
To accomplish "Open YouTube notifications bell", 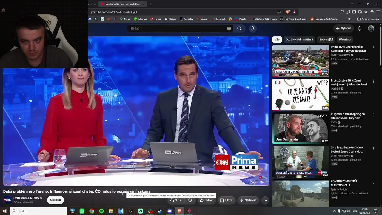I will (360, 28).
